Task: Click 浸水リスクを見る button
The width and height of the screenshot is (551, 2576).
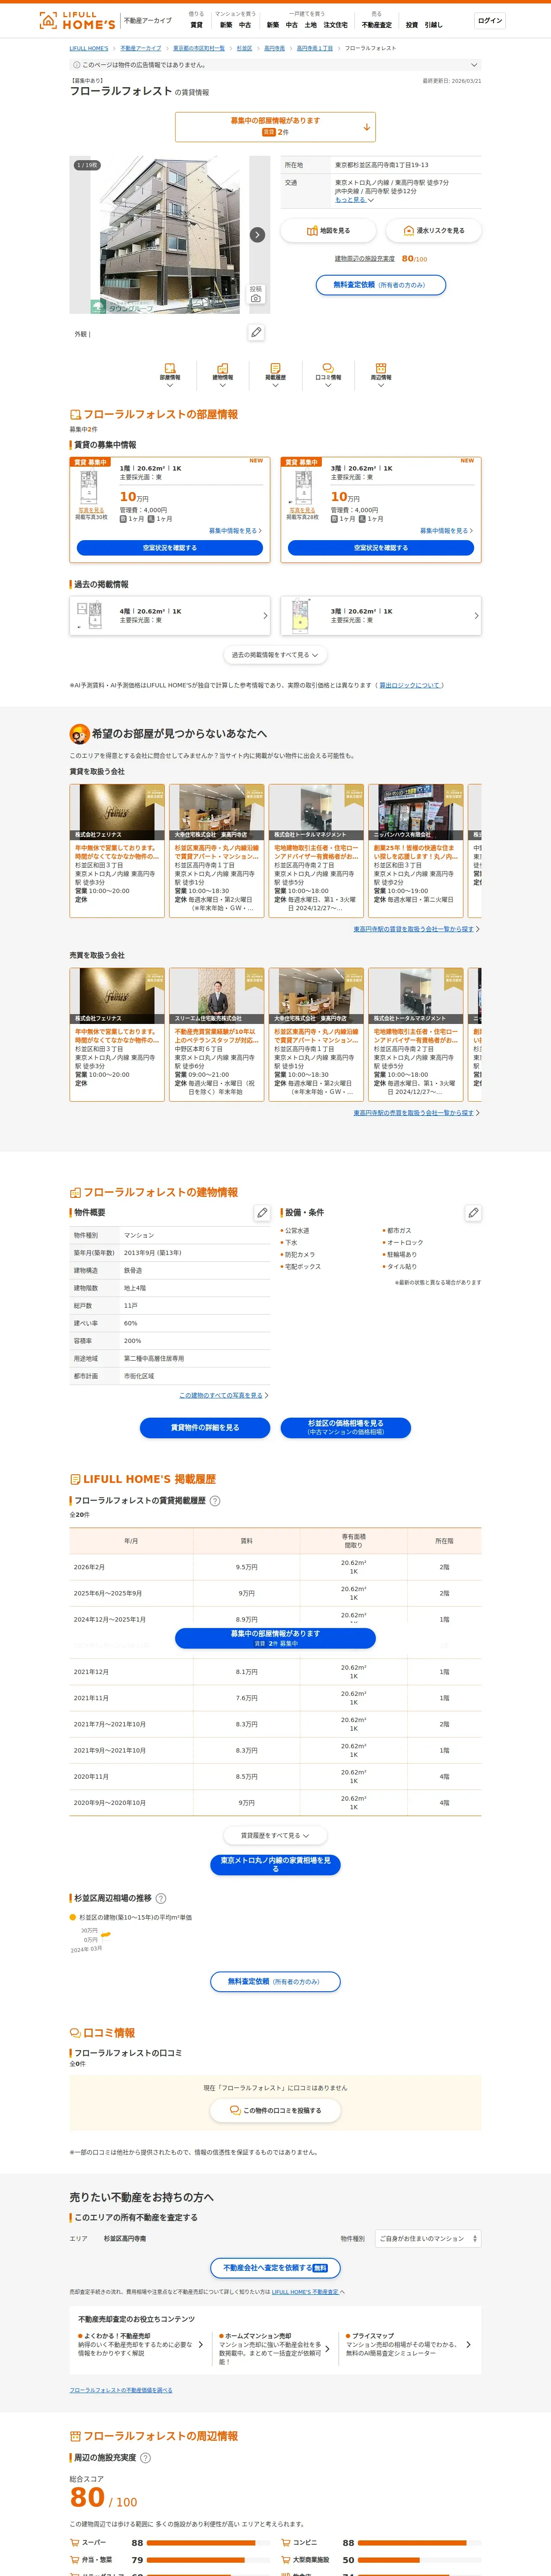Action: coord(434,231)
